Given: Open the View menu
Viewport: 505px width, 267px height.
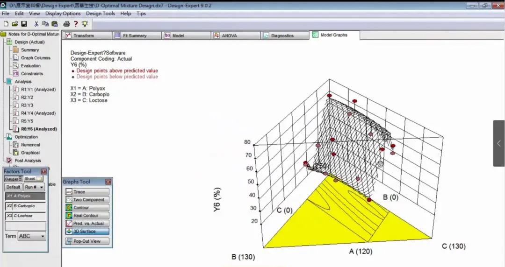Looking at the screenshot, I should point(35,14).
